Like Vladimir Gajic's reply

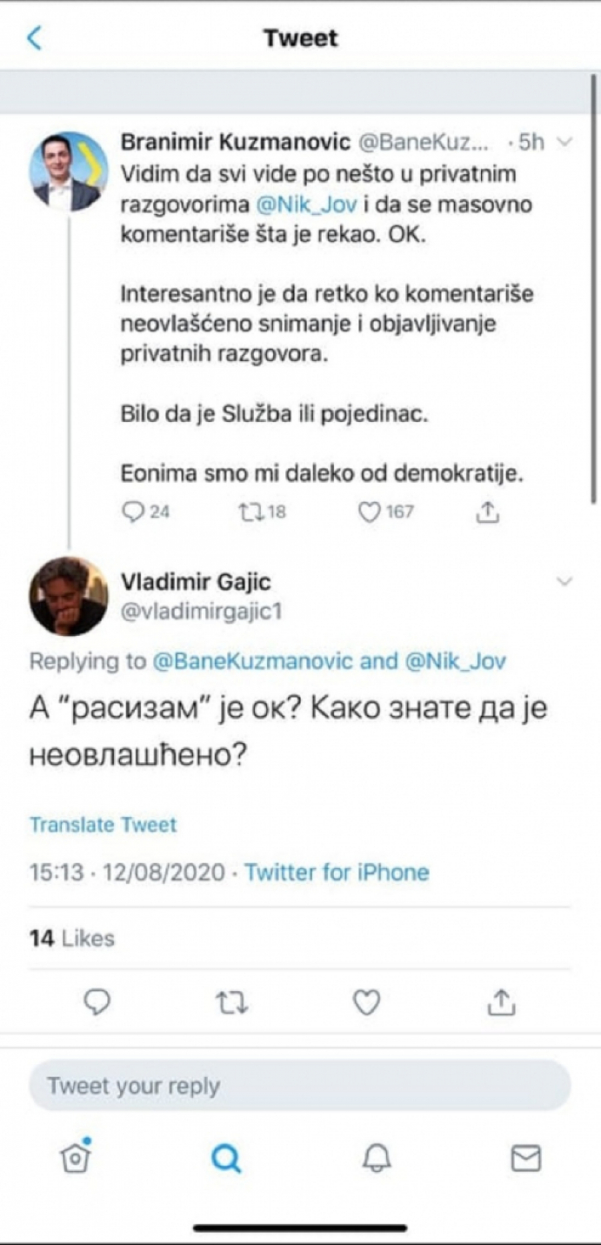(367, 1002)
